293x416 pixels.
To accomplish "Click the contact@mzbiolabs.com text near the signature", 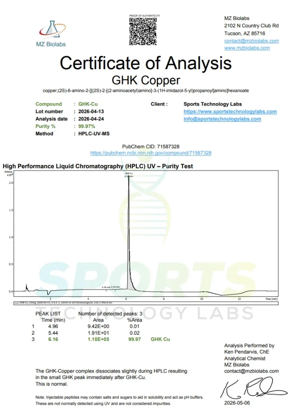I will click(x=251, y=371).
